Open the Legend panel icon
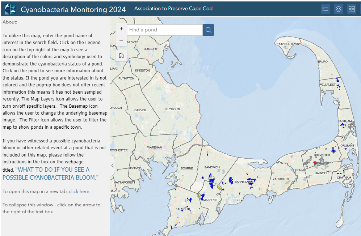Image resolution: width=361 pixels, height=236 pixels. point(325,9)
